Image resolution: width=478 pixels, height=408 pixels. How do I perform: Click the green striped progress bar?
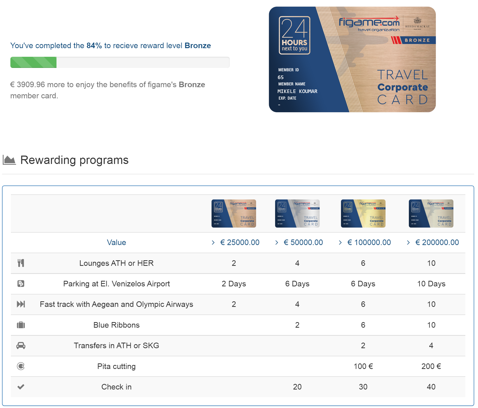point(33,62)
